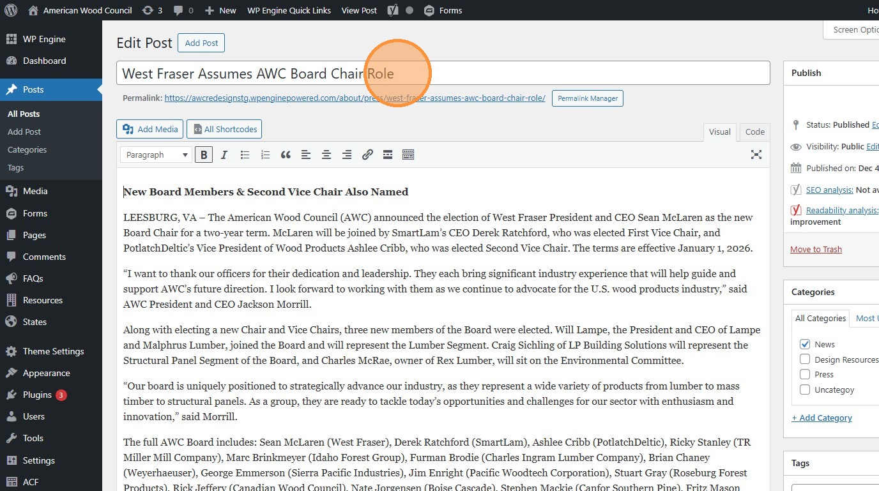Switch to the Visual editor tab
This screenshot has height=491, width=879.
coord(720,132)
